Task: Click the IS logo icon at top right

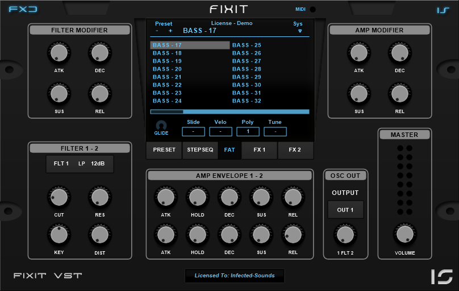Action: click(443, 10)
